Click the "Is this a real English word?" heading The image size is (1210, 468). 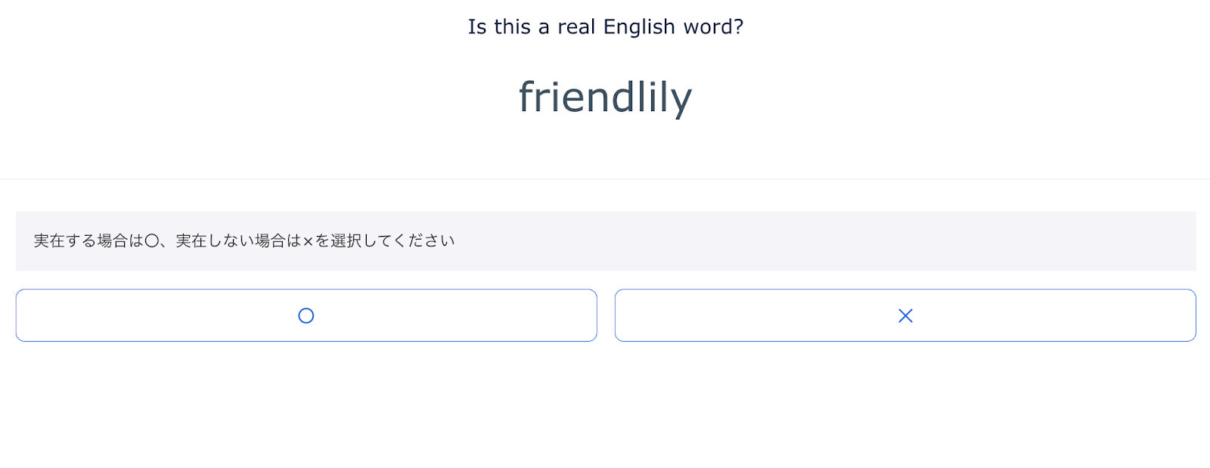click(x=605, y=27)
